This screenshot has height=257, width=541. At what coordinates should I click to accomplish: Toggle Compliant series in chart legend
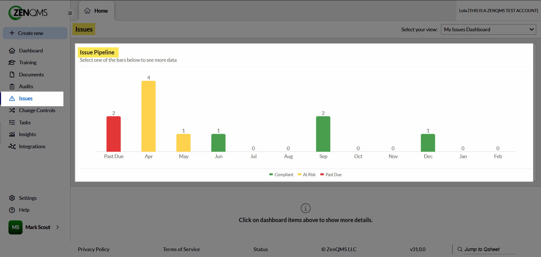pos(281,175)
